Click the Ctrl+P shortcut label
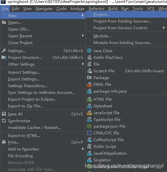The height and width of the screenshot is (172, 167). point(77,142)
